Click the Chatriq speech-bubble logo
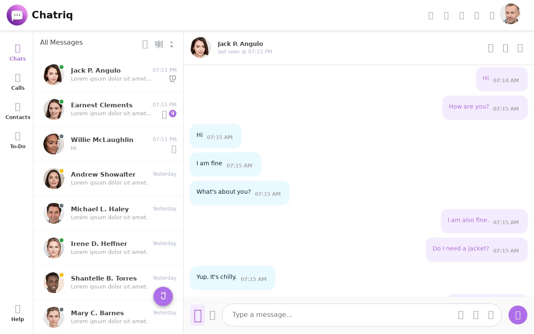 click(17, 15)
